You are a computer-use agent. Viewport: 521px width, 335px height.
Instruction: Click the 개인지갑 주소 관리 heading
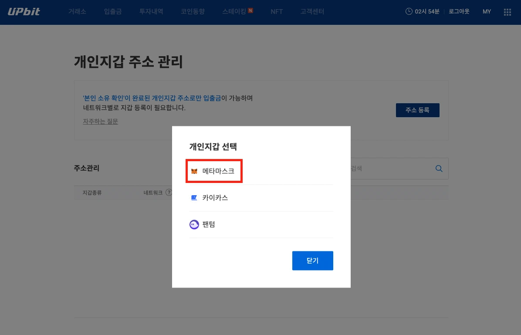[128, 62]
